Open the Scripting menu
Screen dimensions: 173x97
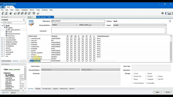click(x=45, y=10)
